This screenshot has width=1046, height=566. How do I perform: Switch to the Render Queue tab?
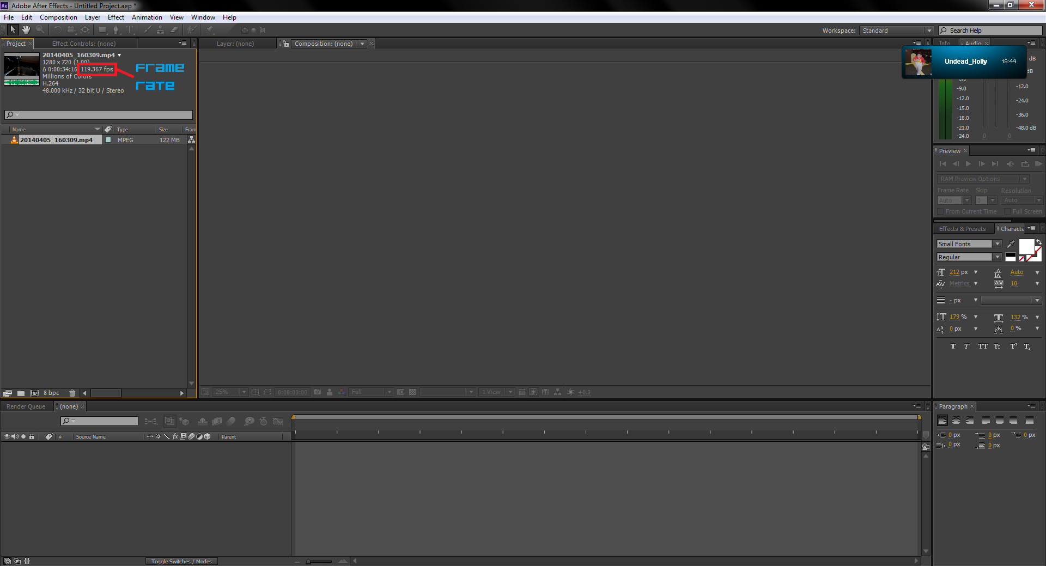coord(25,406)
